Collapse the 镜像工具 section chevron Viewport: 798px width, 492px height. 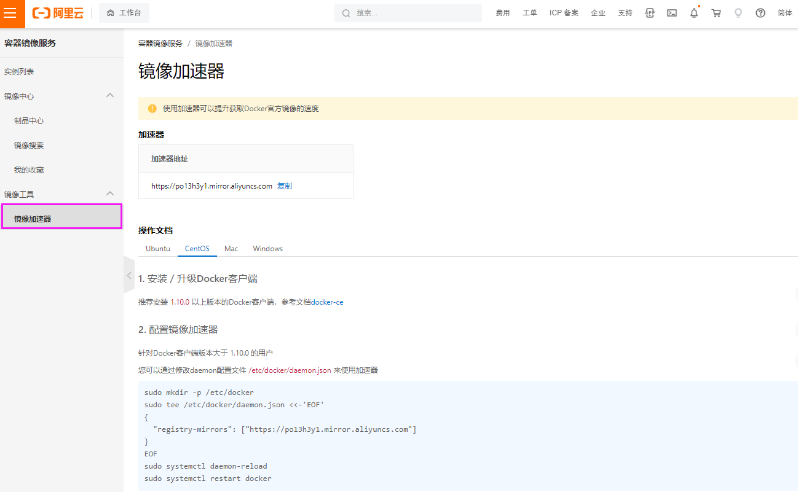[110, 193]
